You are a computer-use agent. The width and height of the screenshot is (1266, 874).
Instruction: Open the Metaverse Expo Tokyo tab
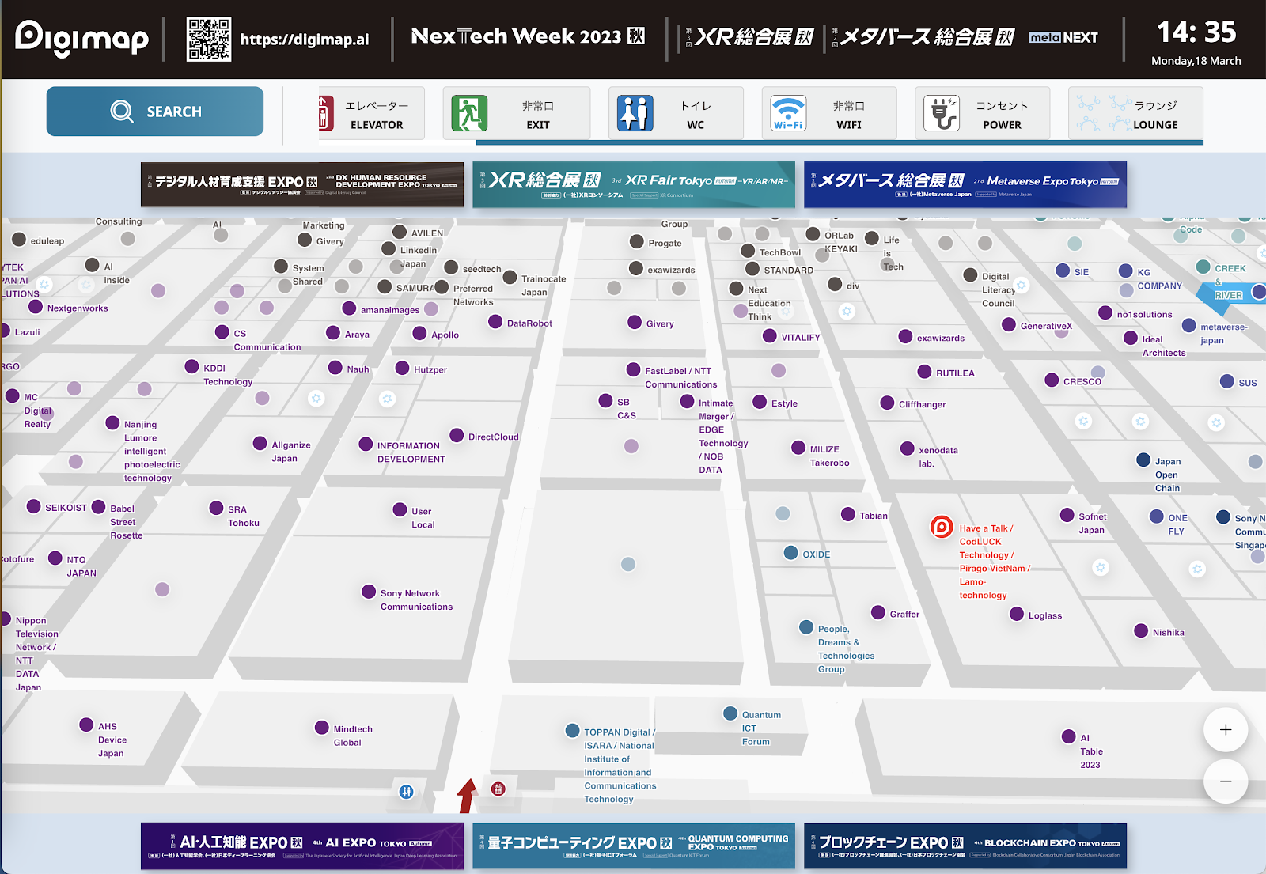tap(965, 184)
